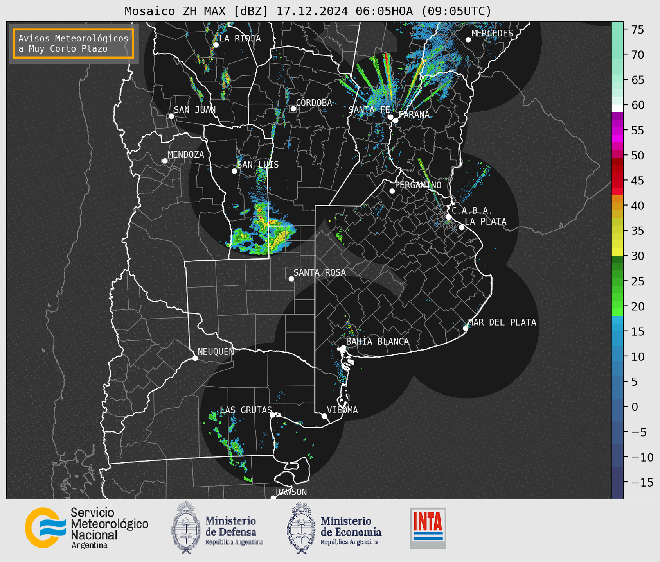Click the 75 label on the color scale
This screenshot has width=660, height=562.
click(x=637, y=30)
